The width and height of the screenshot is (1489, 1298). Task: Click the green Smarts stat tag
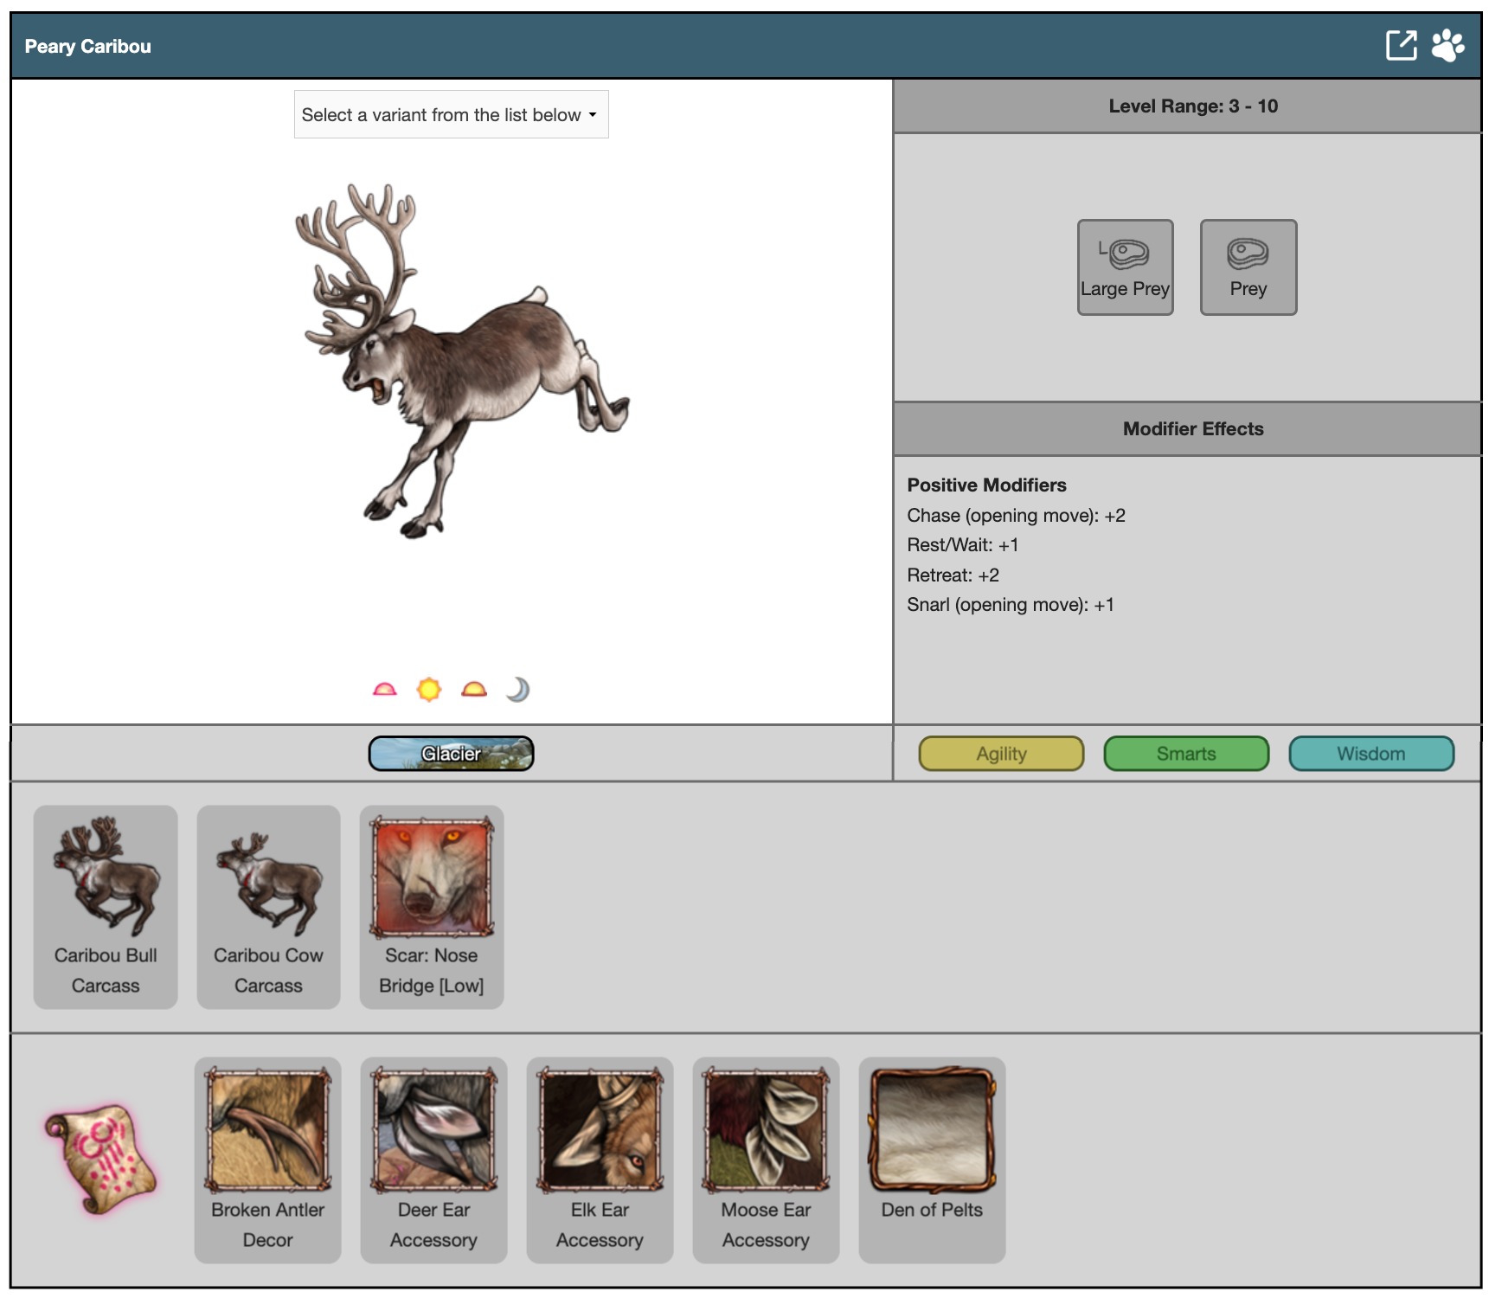pyautogui.click(x=1186, y=754)
